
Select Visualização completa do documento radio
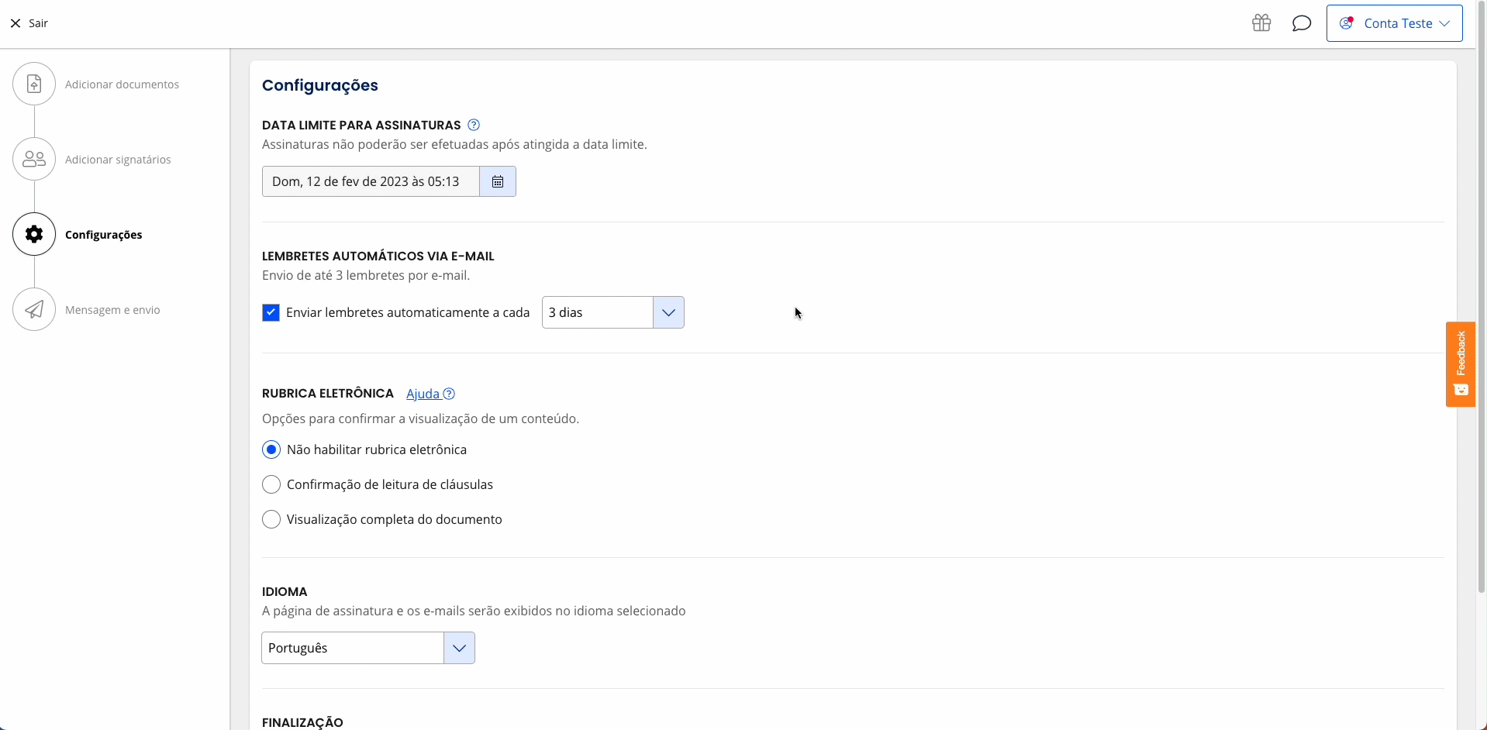(x=271, y=519)
